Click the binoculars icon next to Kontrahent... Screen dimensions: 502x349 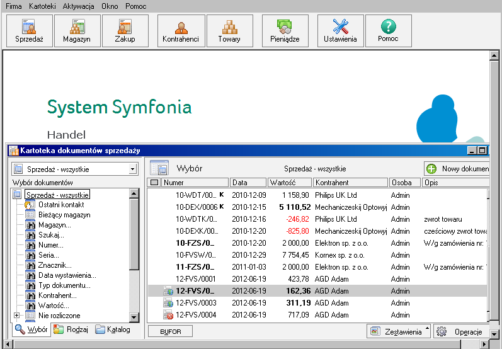coord(30,295)
